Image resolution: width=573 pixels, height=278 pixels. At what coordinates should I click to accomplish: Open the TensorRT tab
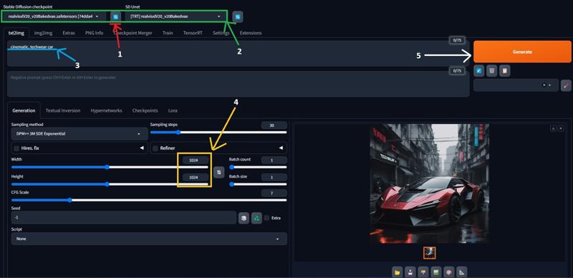[x=193, y=33]
